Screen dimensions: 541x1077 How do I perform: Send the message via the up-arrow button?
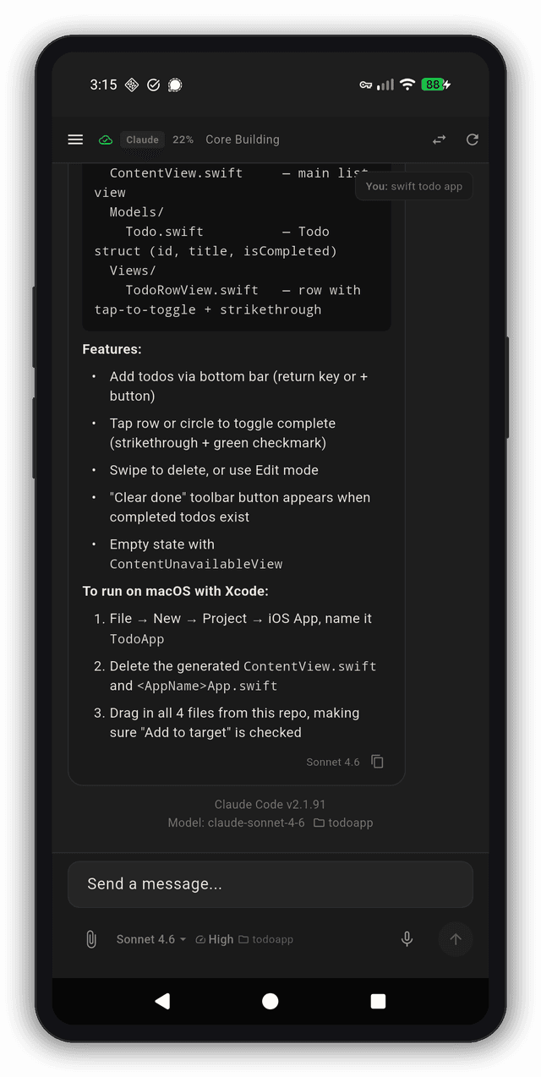click(x=455, y=938)
